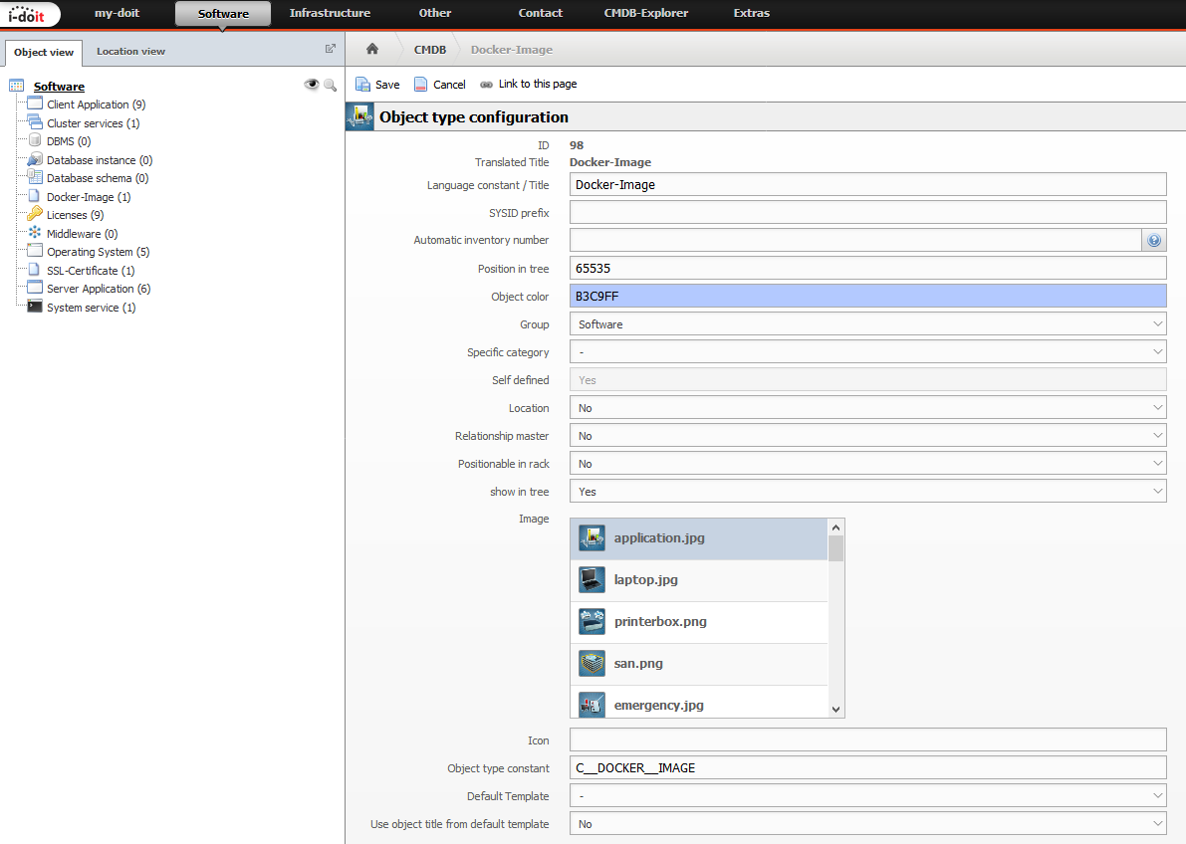Click the pop-out icon beside Location view
Image resolution: width=1186 pixels, height=844 pixels.
tap(331, 49)
